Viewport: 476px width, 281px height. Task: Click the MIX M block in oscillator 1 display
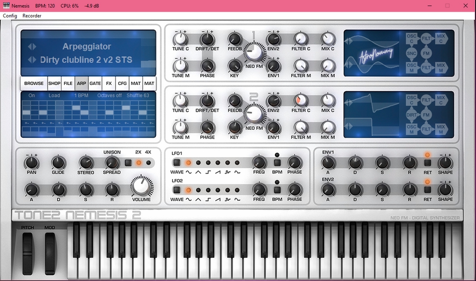[x=442, y=68]
